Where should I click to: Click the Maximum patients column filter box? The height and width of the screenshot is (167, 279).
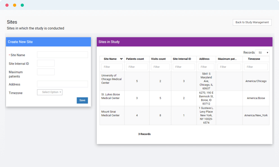tap(229, 67)
